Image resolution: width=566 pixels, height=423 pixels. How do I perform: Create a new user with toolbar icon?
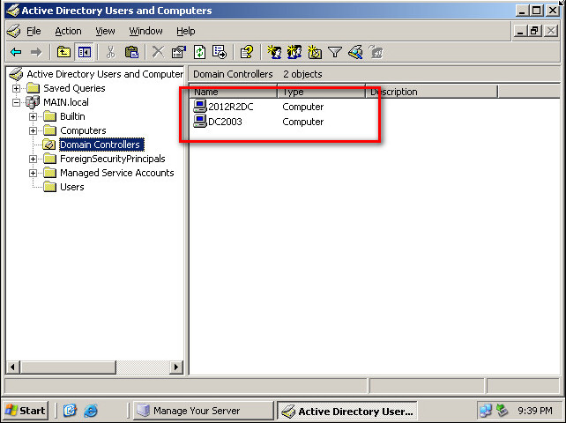pos(275,53)
